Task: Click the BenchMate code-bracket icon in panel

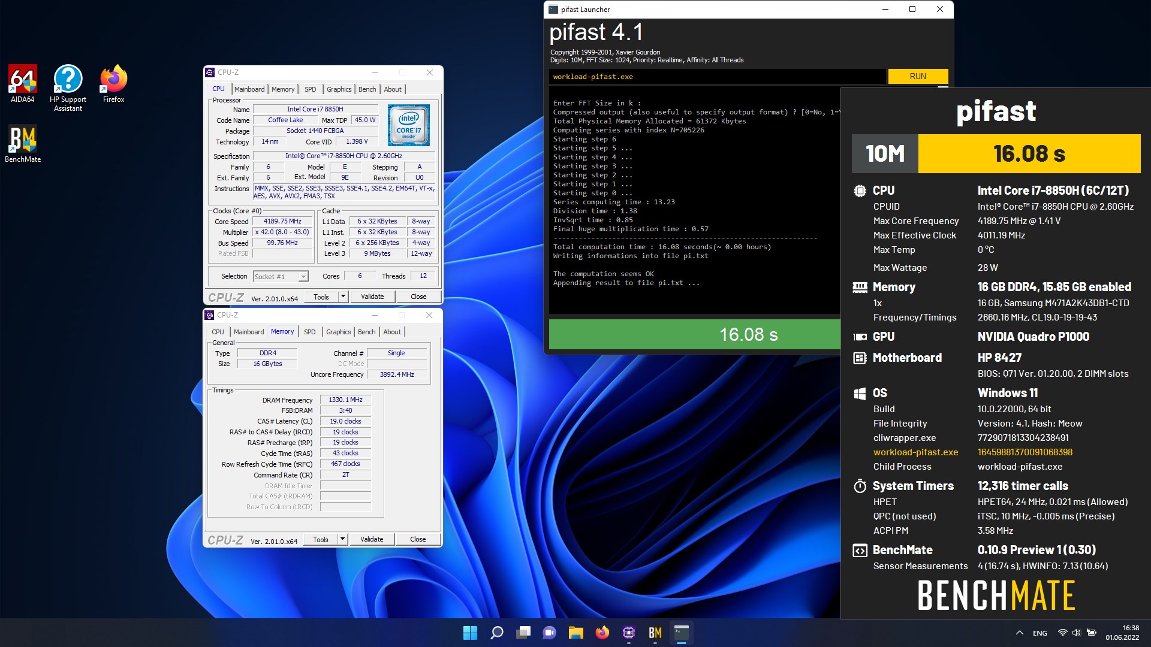Action: tap(860, 551)
